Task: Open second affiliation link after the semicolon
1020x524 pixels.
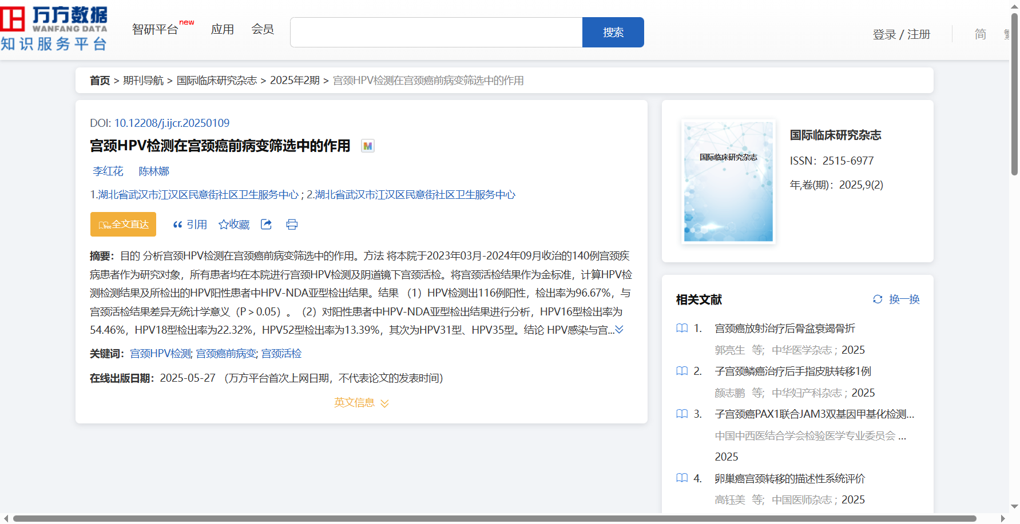Action: pyautogui.click(x=415, y=195)
